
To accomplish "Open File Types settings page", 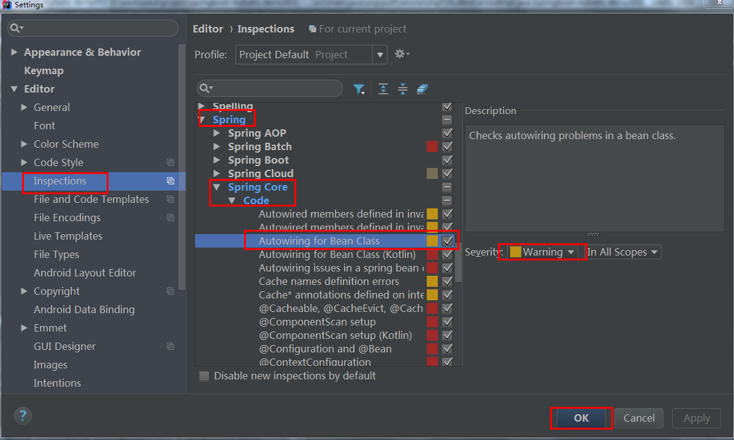I will [56, 254].
